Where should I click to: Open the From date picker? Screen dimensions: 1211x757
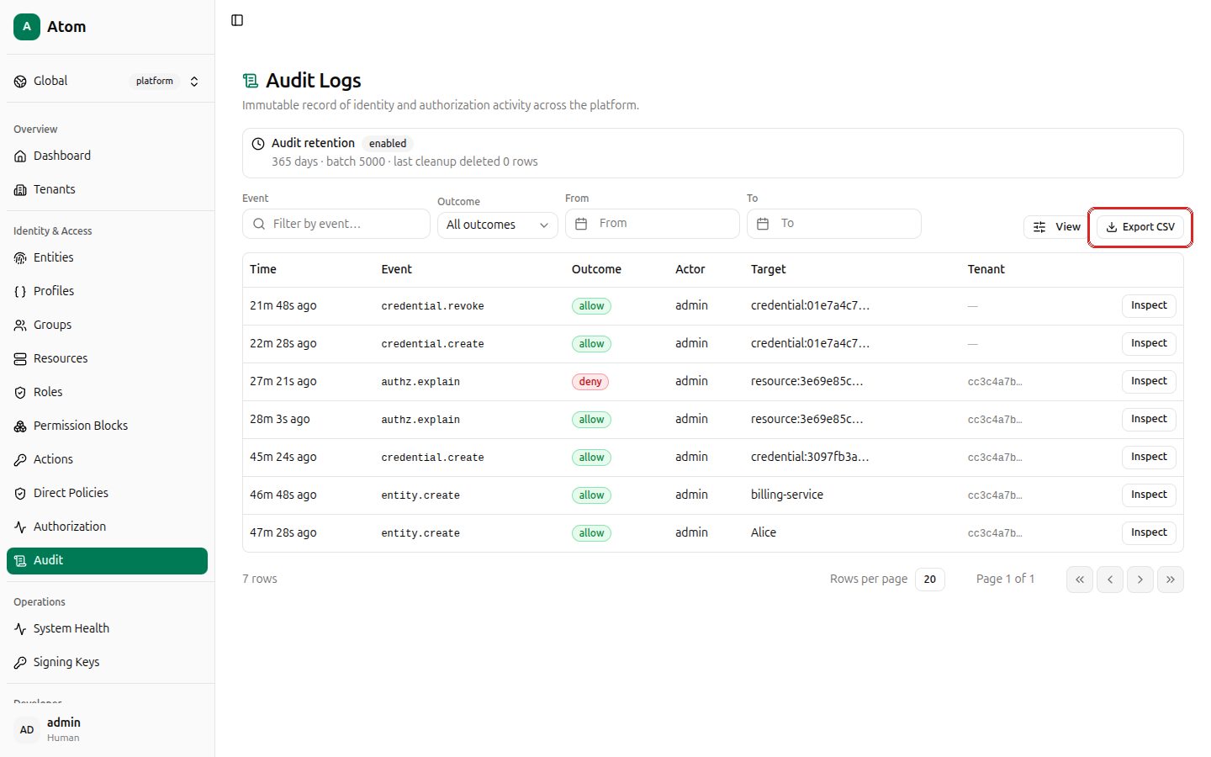pyautogui.click(x=653, y=224)
